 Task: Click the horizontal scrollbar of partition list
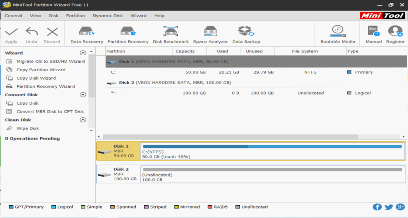point(231,137)
